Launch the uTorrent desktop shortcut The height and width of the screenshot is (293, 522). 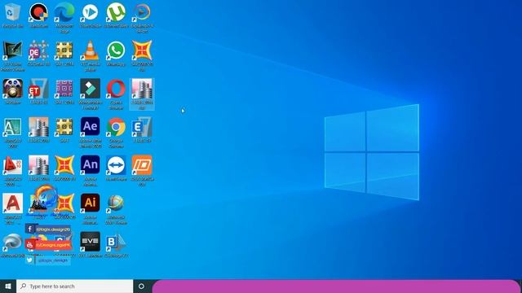click(x=116, y=12)
